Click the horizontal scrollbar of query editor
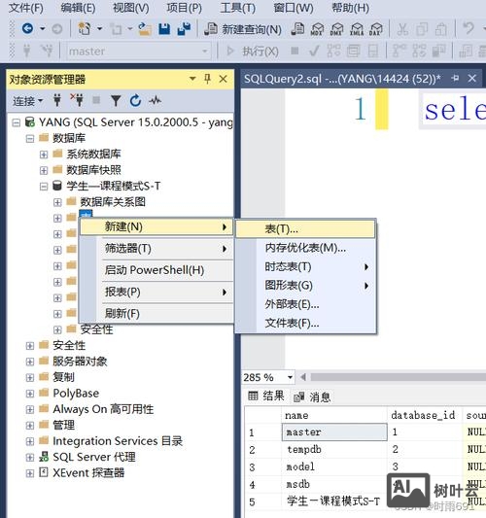 pyautogui.click(x=399, y=377)
